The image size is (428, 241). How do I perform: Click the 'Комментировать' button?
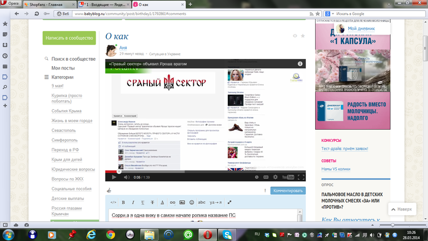click(288, 191)
